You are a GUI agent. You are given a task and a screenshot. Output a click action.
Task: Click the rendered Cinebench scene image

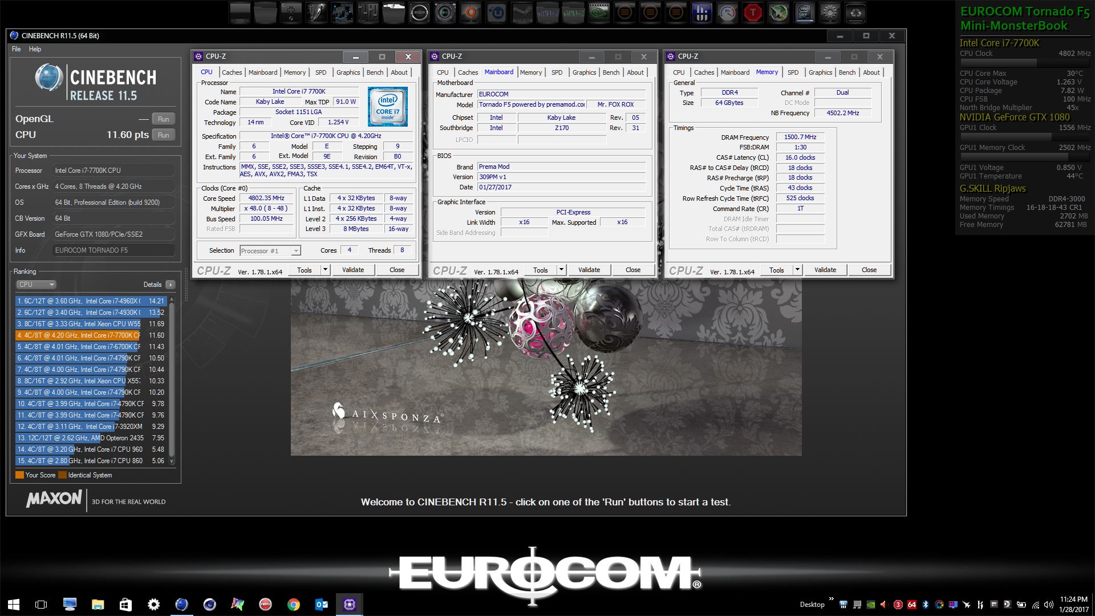(546, 367)
